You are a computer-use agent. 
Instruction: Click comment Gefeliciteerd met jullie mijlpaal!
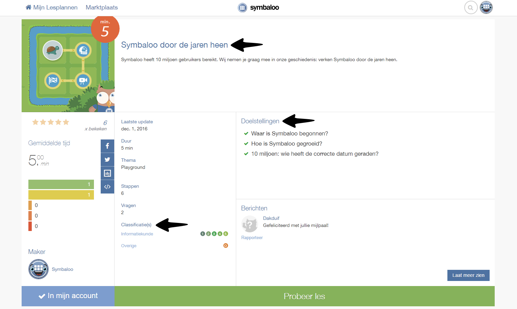click(296, 225)
